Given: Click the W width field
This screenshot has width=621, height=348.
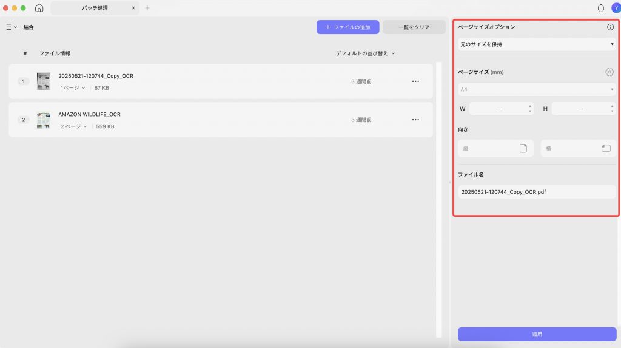Looking at the screenshot, I should click(502, 109).
